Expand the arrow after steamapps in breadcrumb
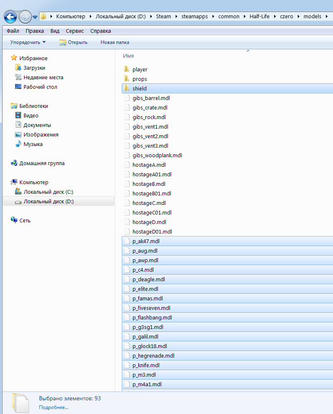Viewport: 333px width, 414px height. (213, 16)
